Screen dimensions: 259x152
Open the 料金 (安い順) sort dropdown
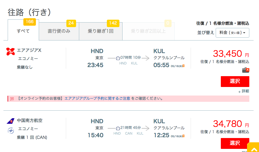coord(233,33)
